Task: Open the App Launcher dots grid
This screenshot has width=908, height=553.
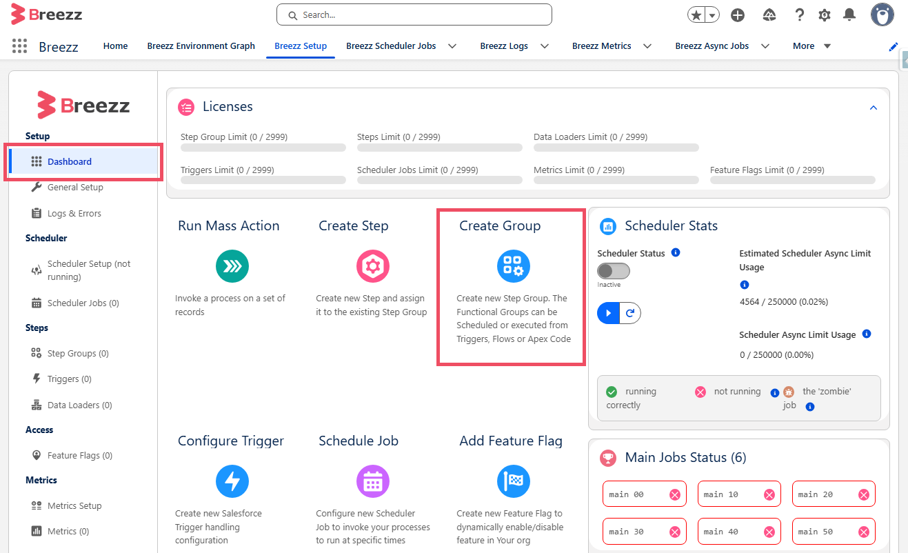Action: pos(20,46)
